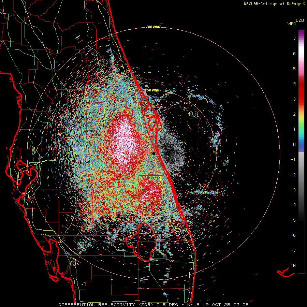Click the 1 value on the dB scale
The width and height of the screenshot is (307, 307).
click(294, 129)
